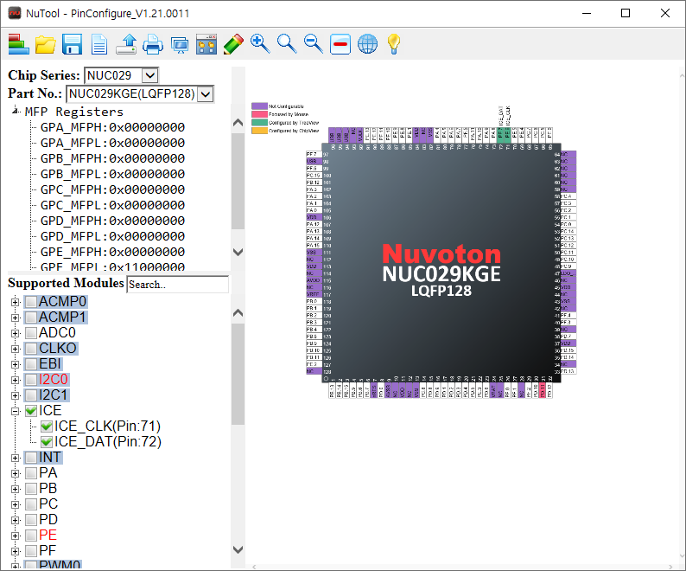Image resolution: width=686 pixels, height=571 pixels.
Task: Toggle the ACMP1 module checkbox
Action: tap(31, 318)
